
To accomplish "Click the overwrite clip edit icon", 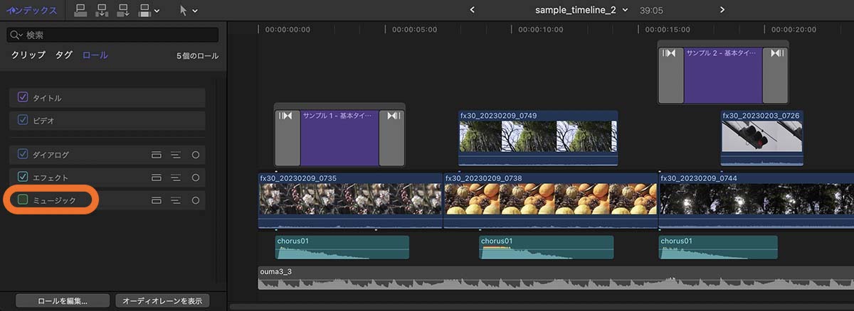I will point(144,11).
